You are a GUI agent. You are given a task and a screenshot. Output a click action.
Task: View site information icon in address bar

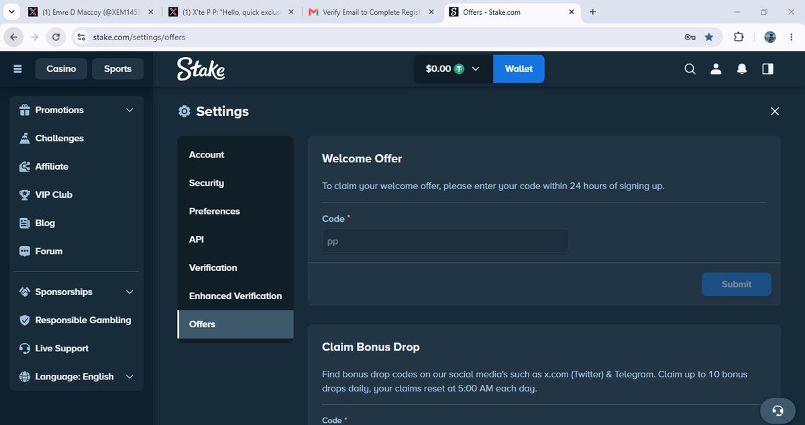81,38
